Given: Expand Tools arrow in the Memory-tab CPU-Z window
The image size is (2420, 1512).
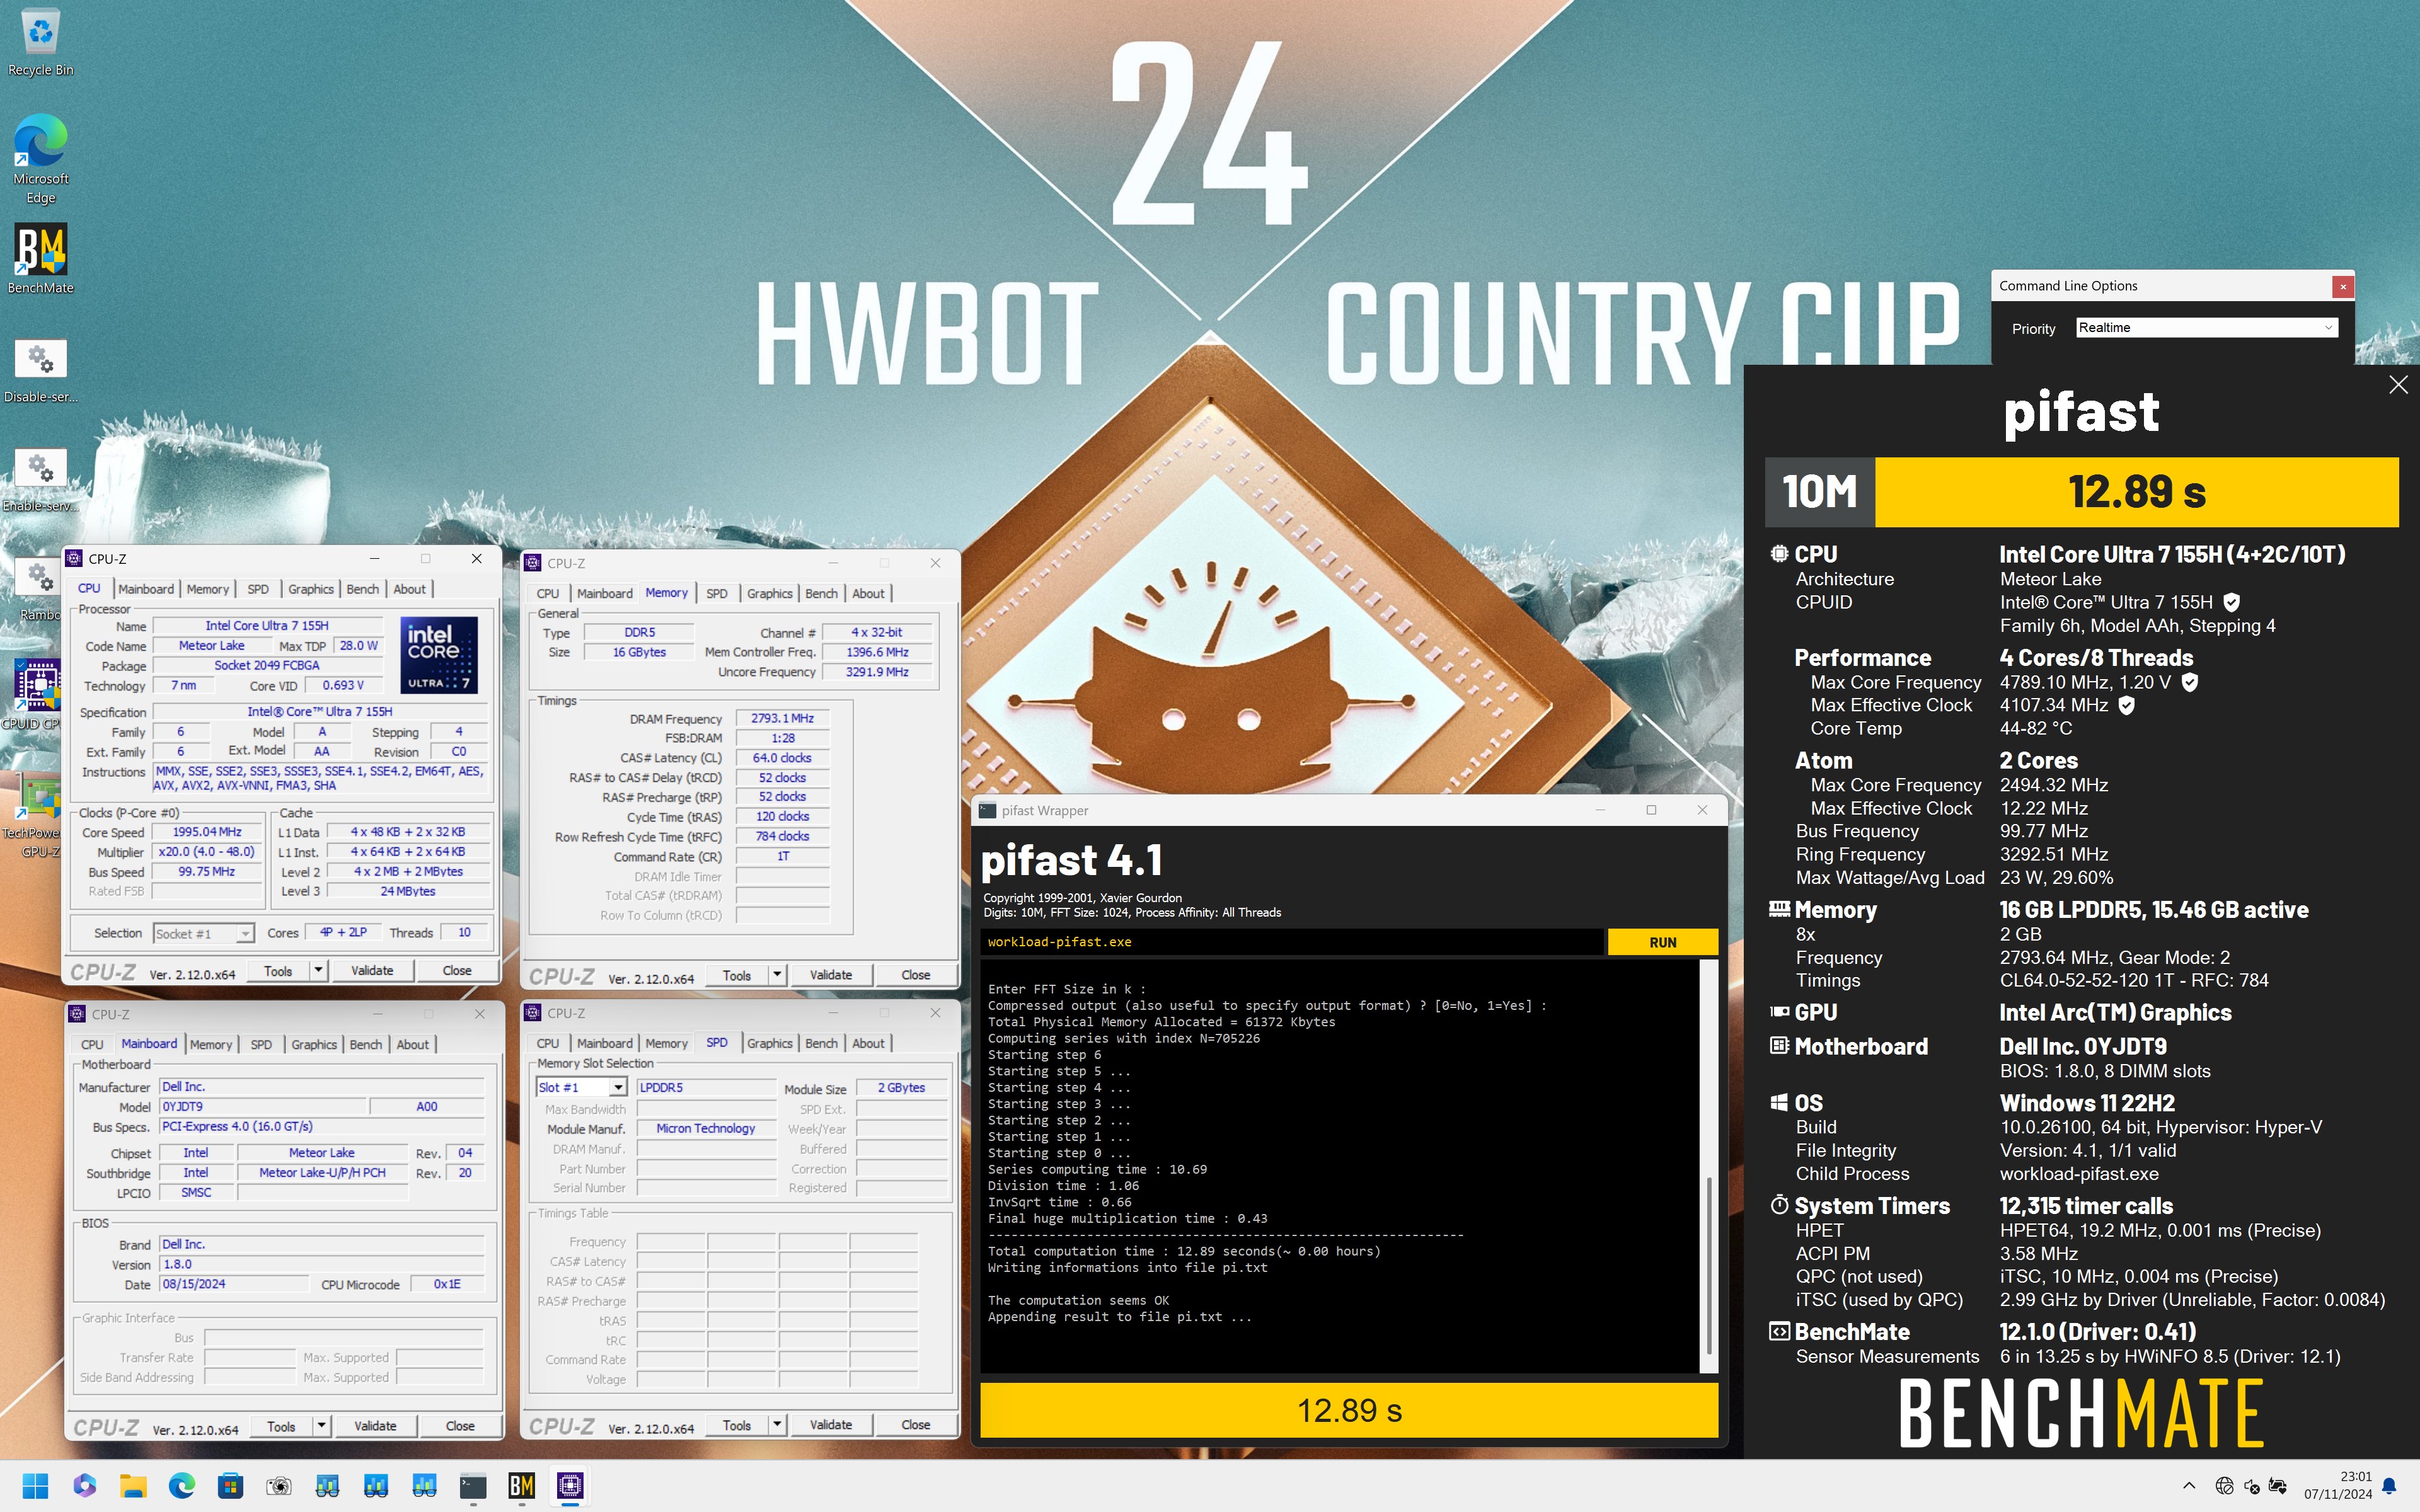Looking at the screenshot, I should [777, 974].
